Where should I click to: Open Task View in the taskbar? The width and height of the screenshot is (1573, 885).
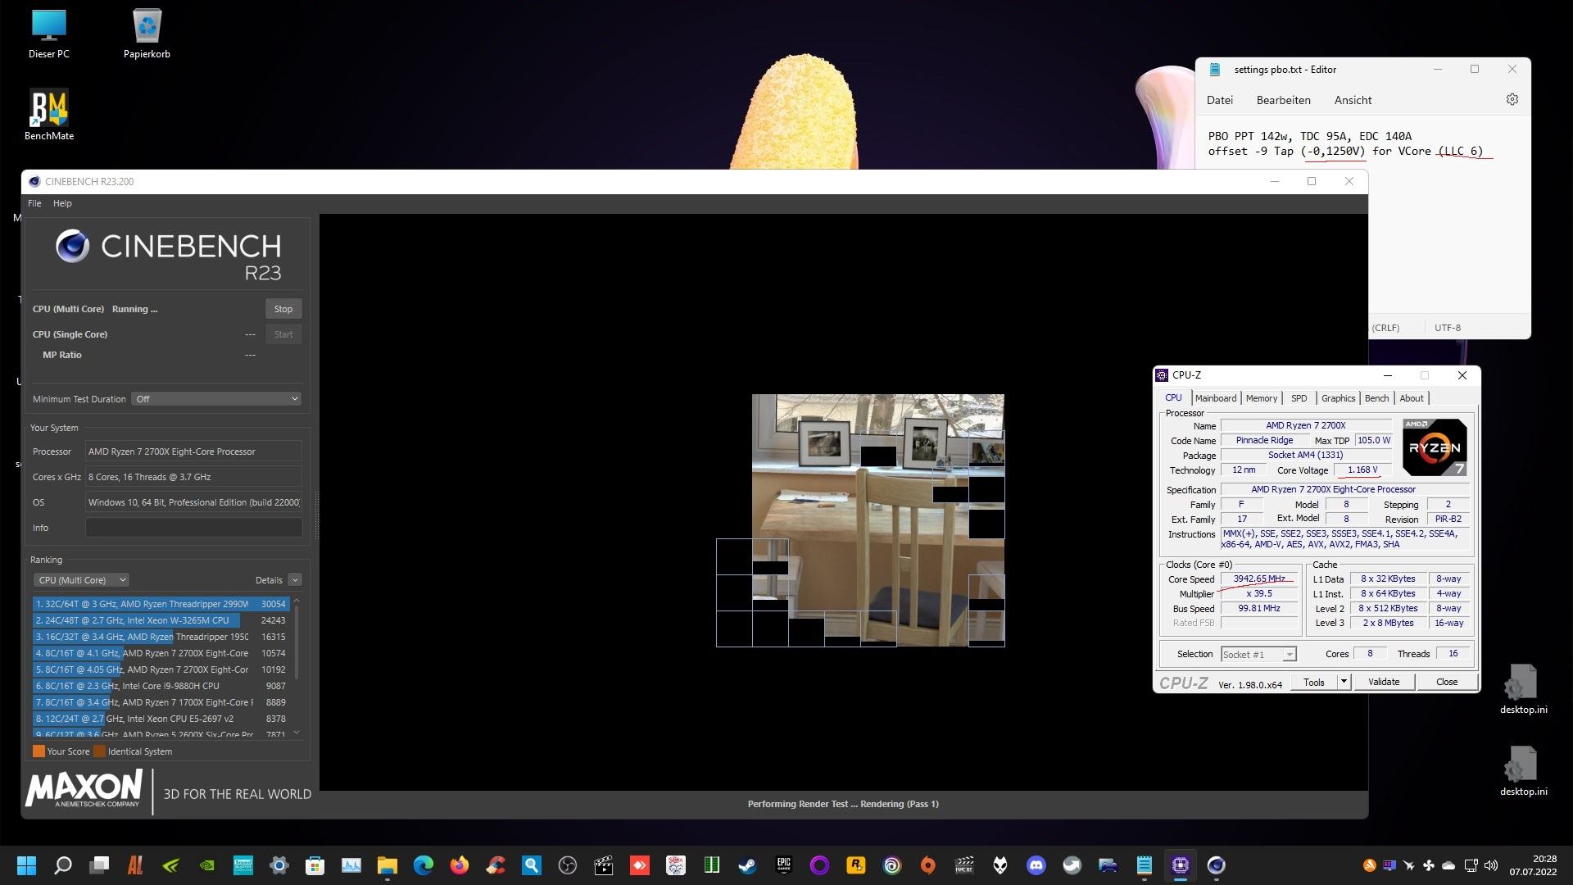(x=99, y=865)
